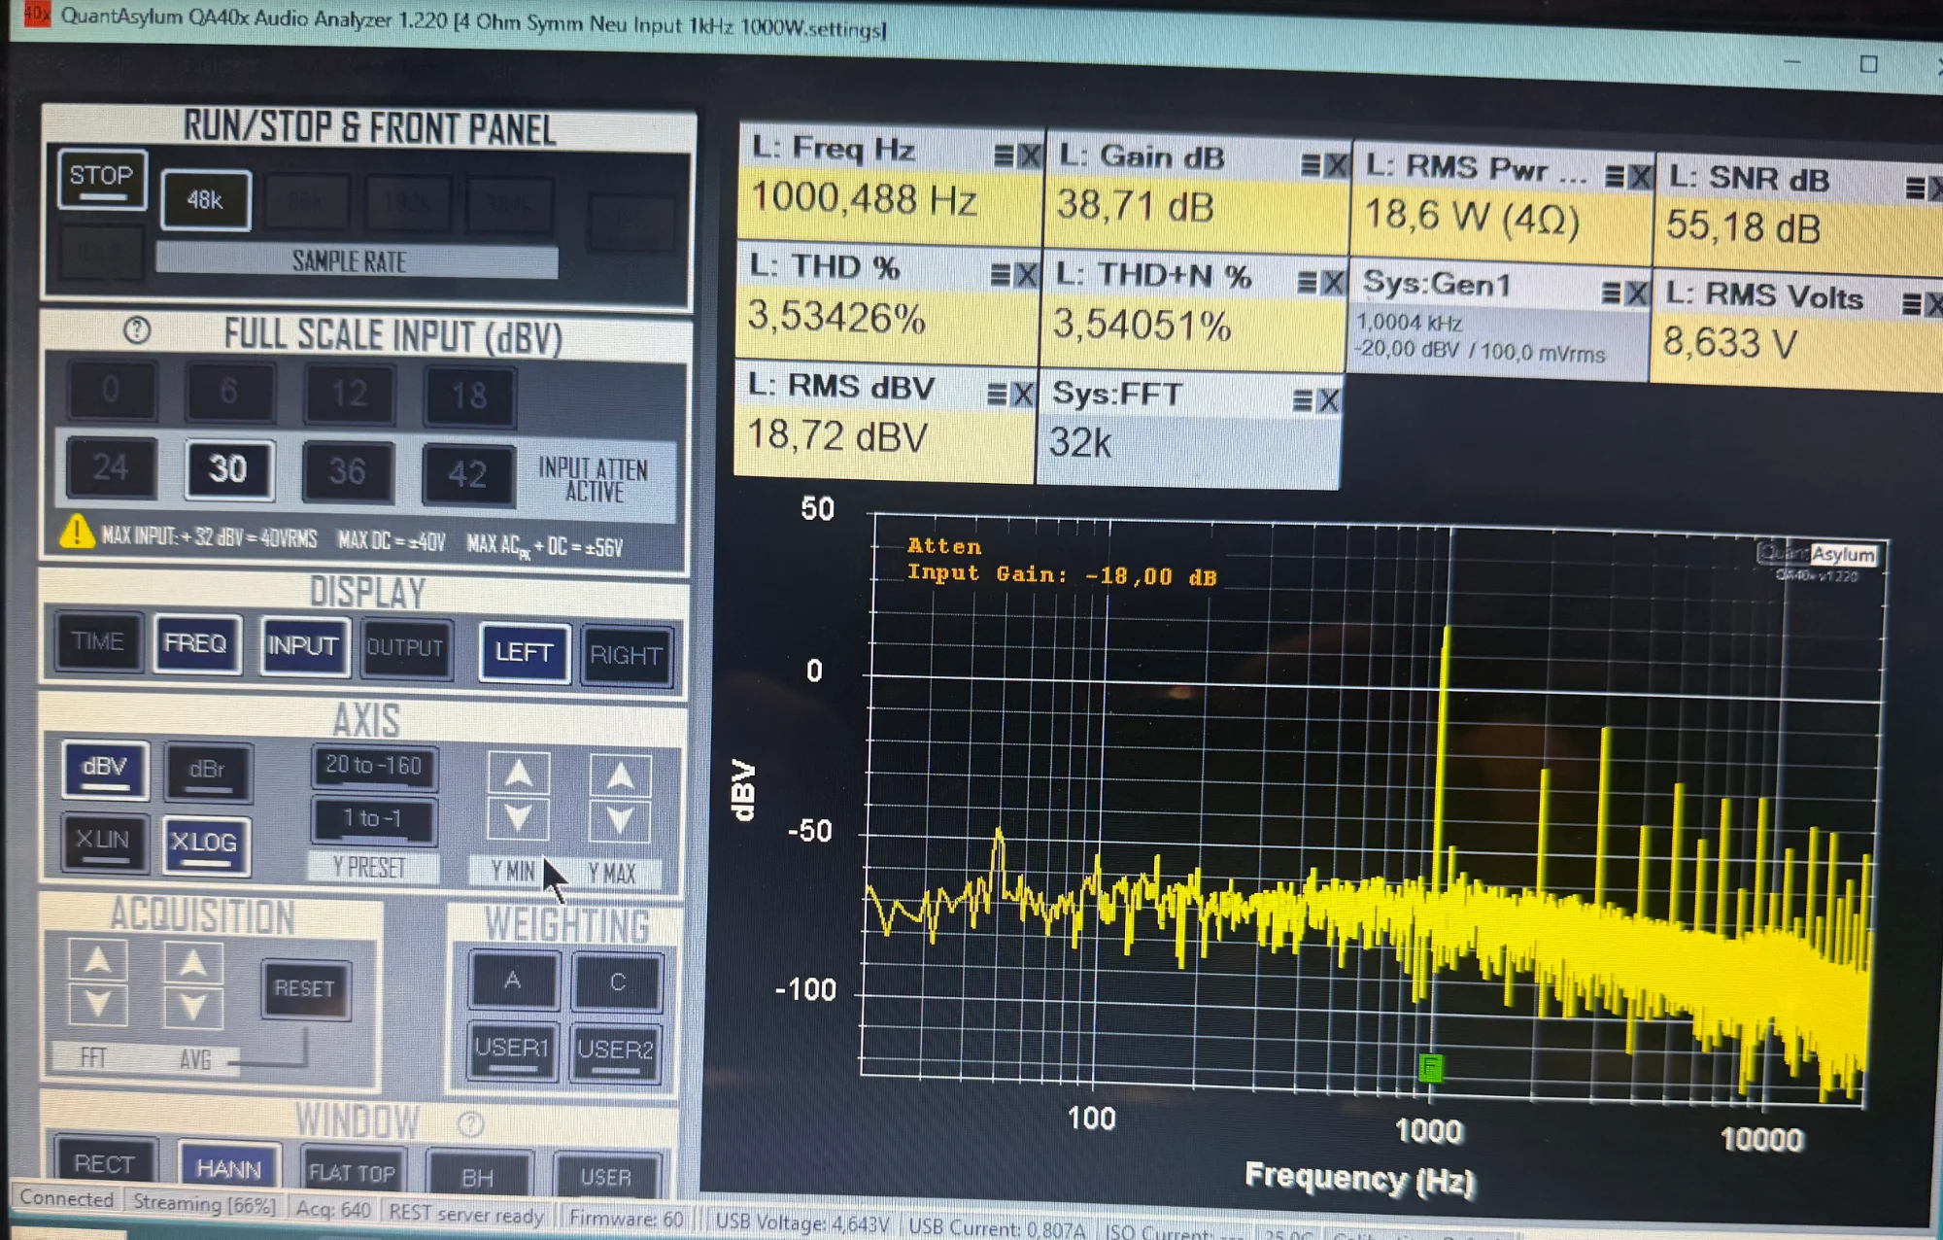Image resolution: width=1943 pixels, height=1240 pixels.
Task: Raise Y MAX with the up arrow
Action: coord(621,776)
